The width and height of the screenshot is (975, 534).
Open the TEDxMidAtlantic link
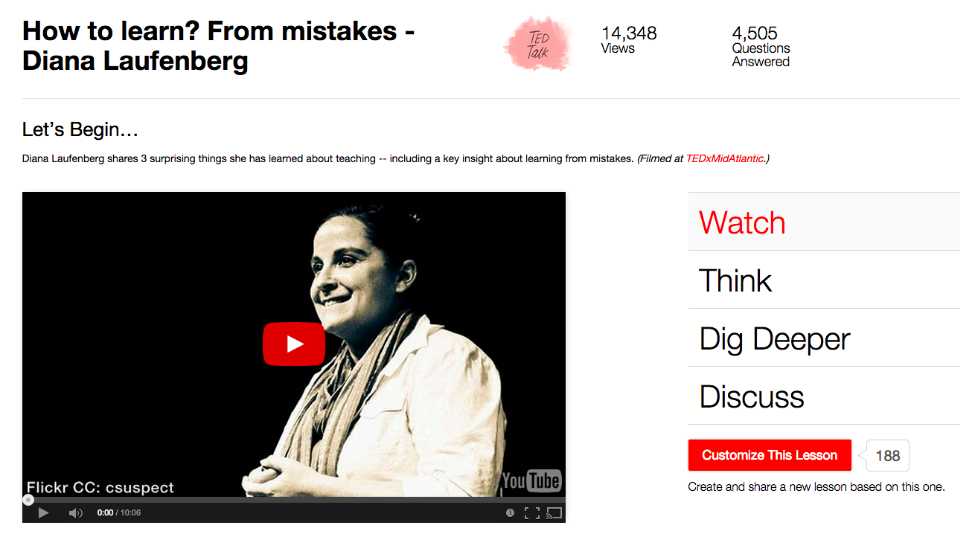pos(726,158)
